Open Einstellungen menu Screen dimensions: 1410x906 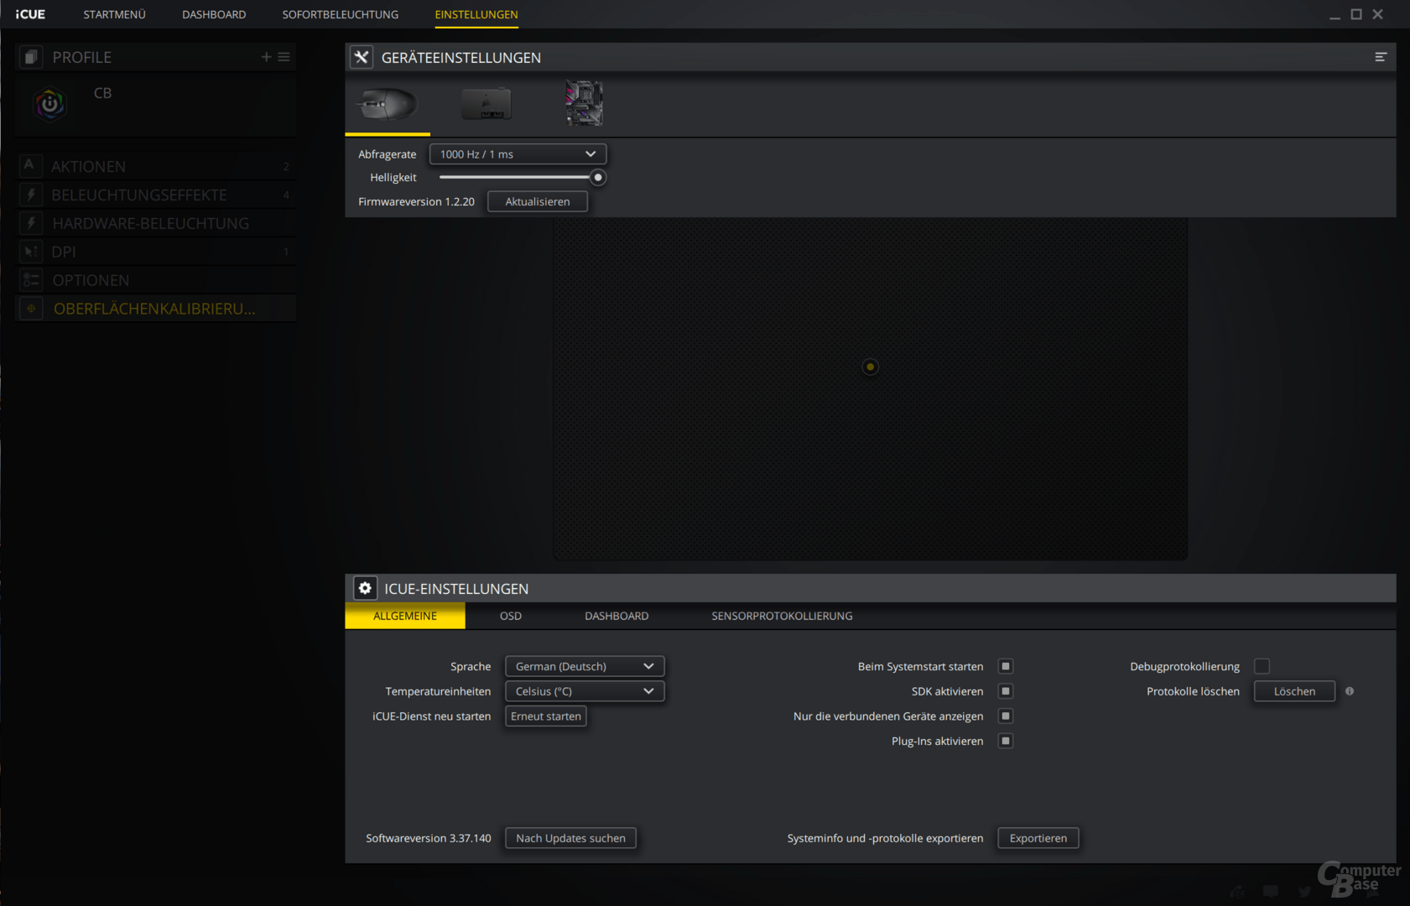(x=476, y=14)
